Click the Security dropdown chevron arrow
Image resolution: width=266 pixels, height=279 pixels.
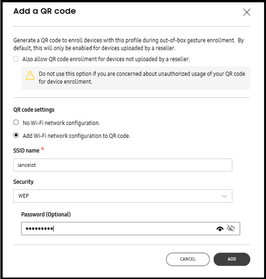tap(224, 196)
